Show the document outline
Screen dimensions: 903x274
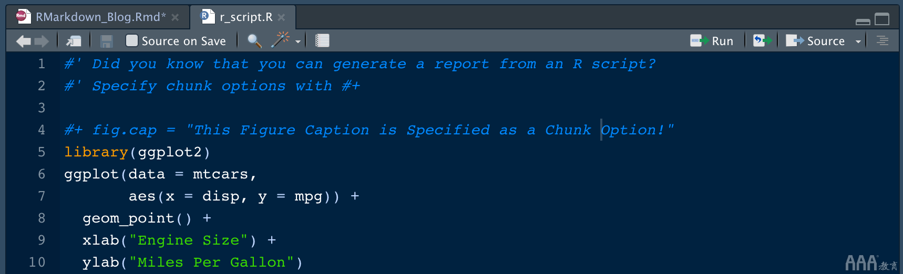point(883,40)
